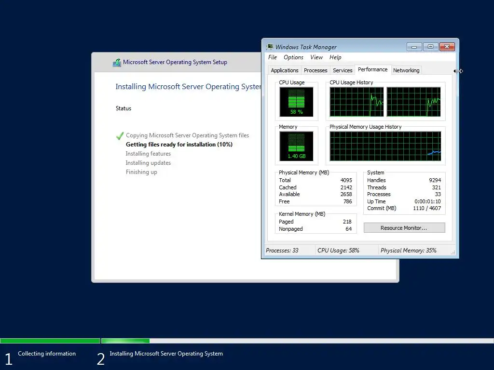This screenshot has width=494, height=370.
Task: Click the Task Manager title bar icon
Action: coord(270,47)
